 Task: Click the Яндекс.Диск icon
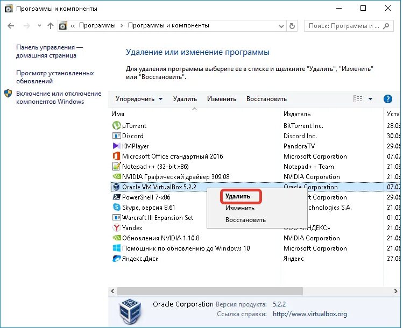[116, 259]
